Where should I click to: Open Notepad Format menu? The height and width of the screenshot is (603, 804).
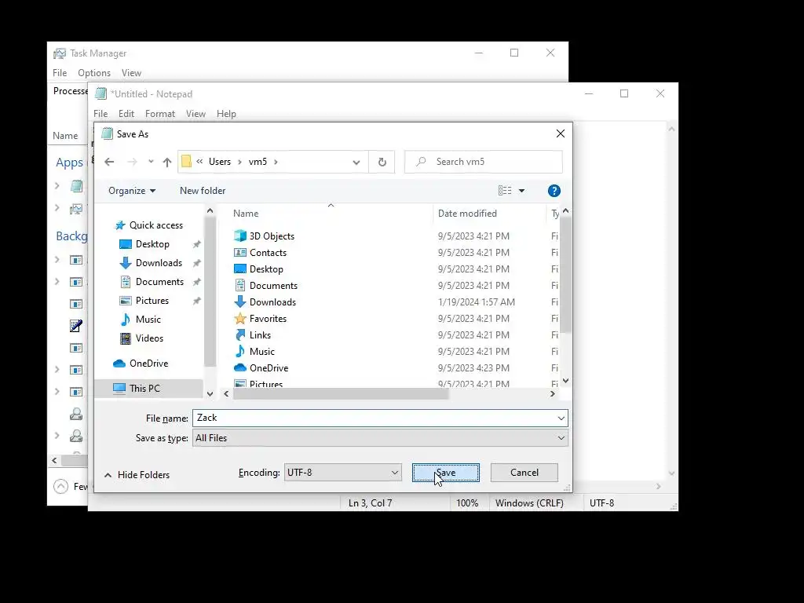coord(160,114)
